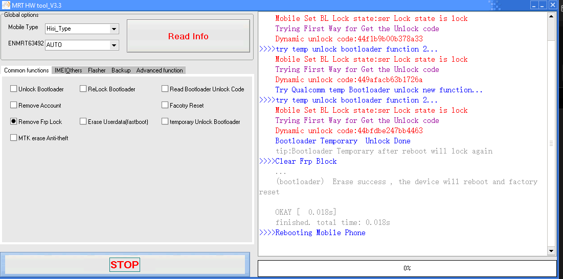This screenshot has height=279, width=563.
Task: Open the Flasher tab
Action: pos(97,70)
